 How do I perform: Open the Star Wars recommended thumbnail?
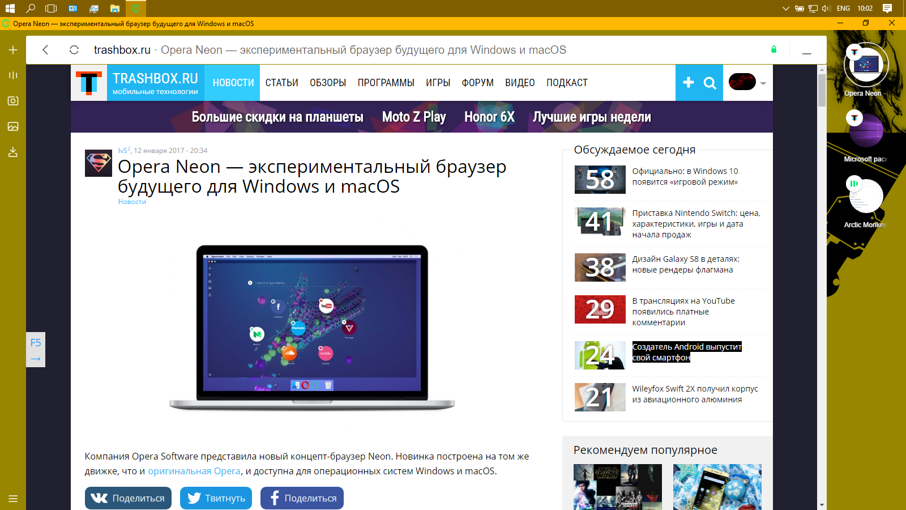[618, 487]
